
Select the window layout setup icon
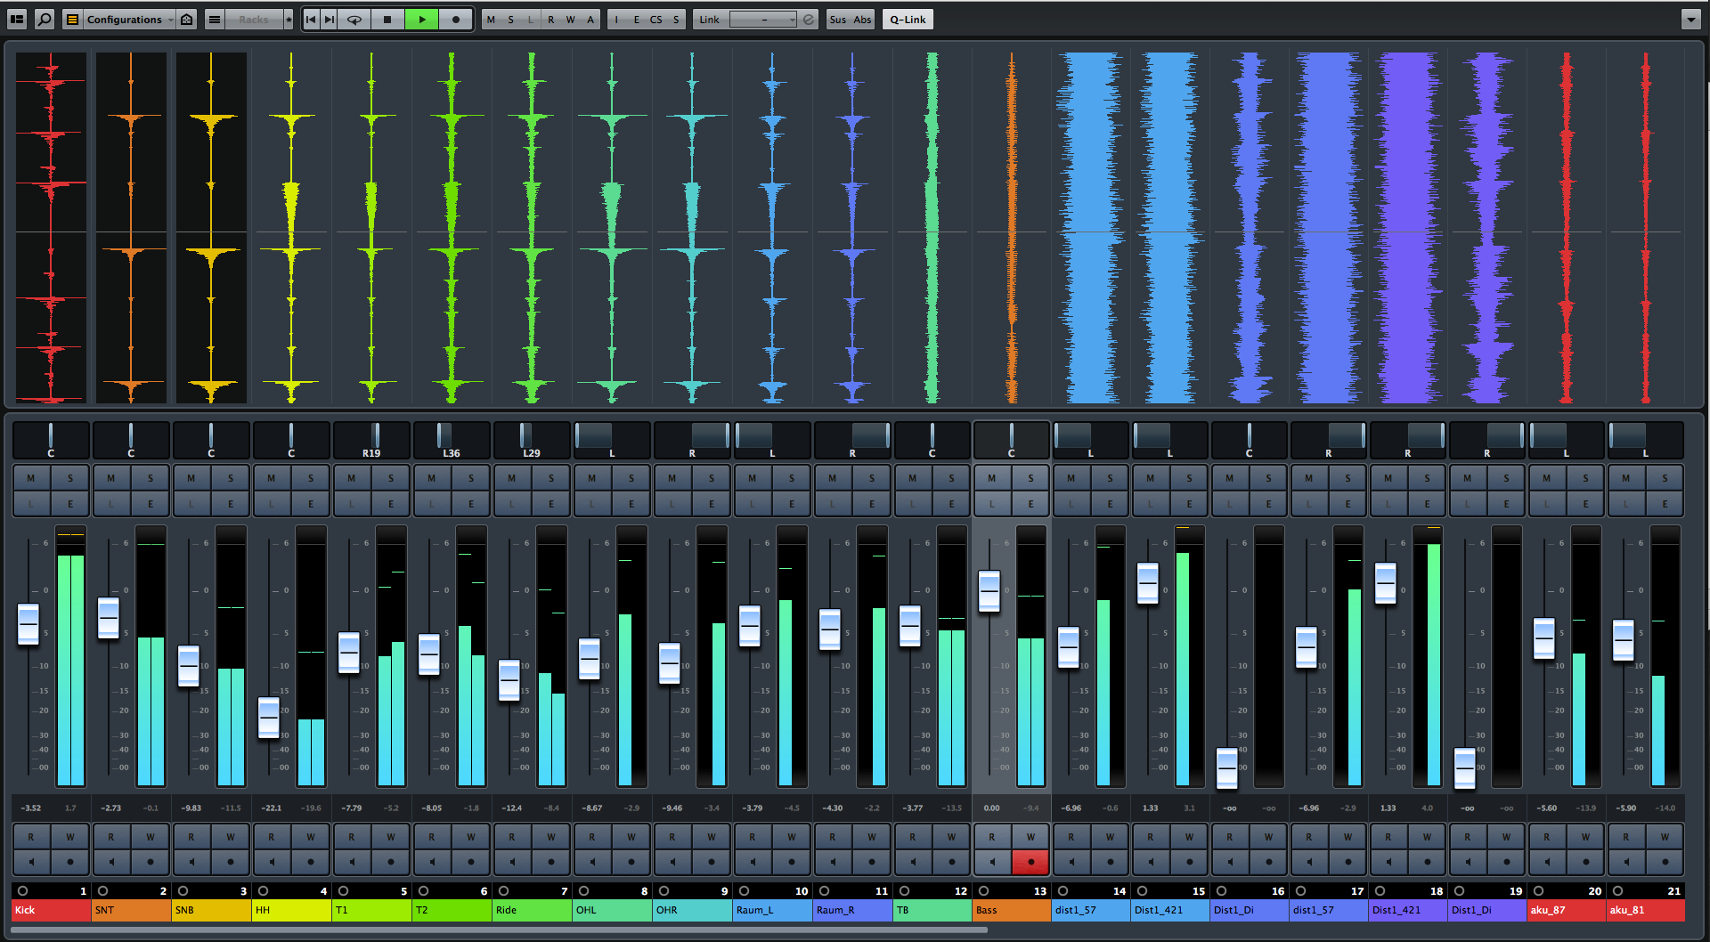click(x=17, y=19)
